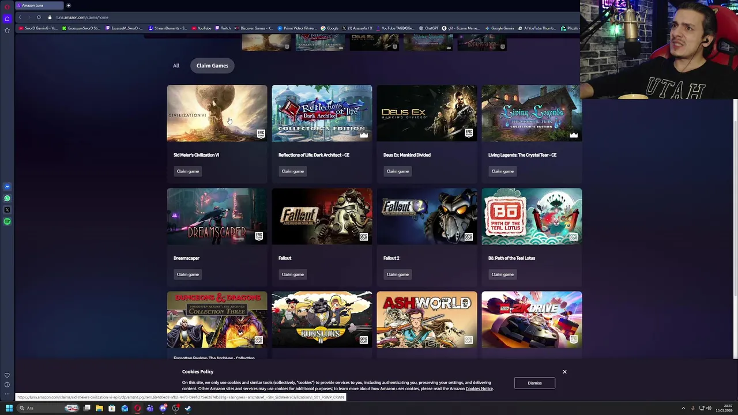Open a new browser tab with plus button
This screenshot has width=738, height=415.
coord(68,5)
